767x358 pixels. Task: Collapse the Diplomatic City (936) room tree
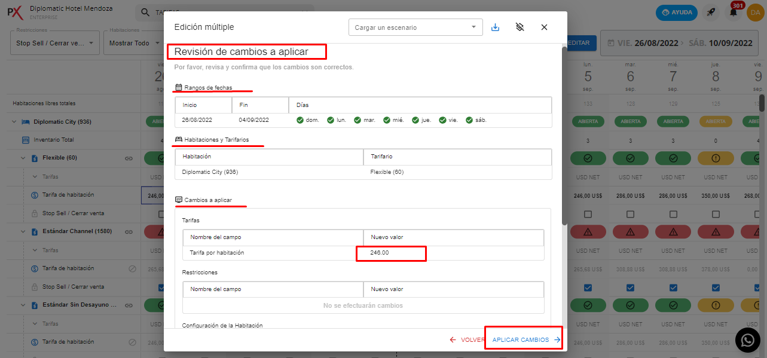(14, 122)
